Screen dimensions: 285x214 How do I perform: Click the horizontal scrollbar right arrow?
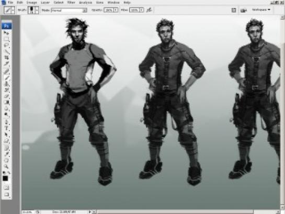pyautogui.click(x=278, y=212)
